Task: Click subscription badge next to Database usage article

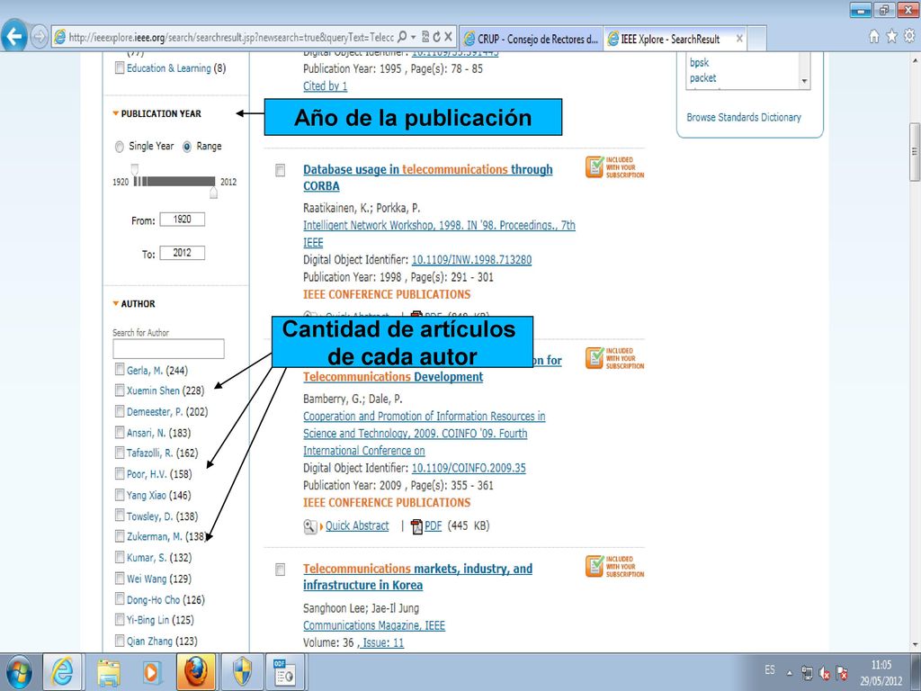Action: click(x=614, y=167)
